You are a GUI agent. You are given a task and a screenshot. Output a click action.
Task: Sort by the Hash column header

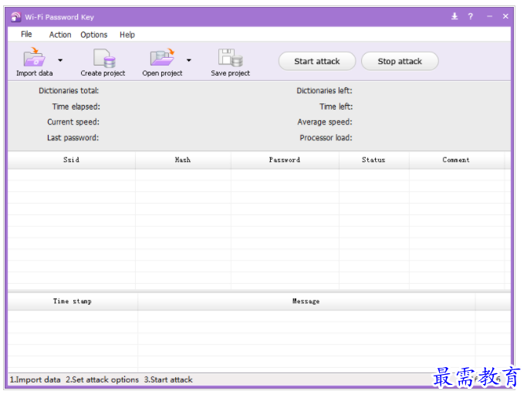(183, 160)
